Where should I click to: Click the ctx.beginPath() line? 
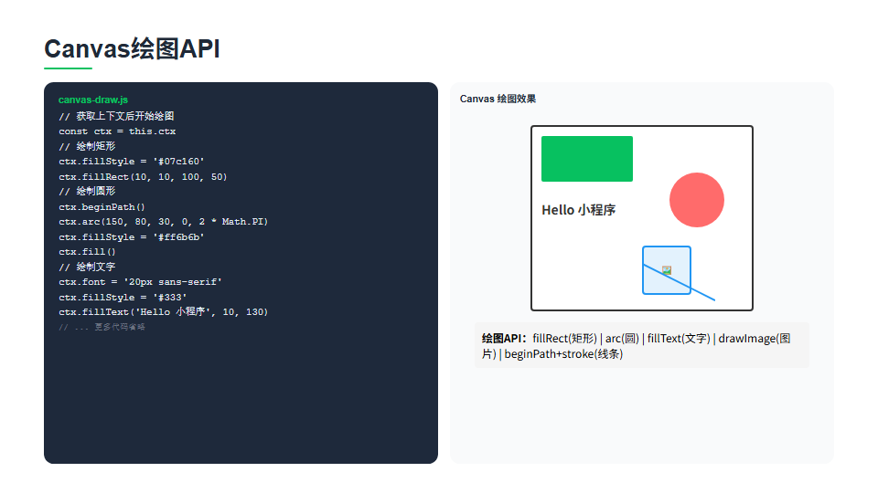(102, 207)
